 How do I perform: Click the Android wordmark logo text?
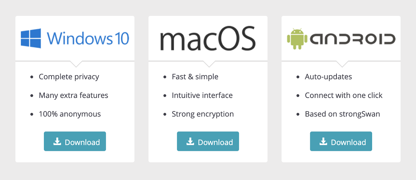(x=353, y=39)
